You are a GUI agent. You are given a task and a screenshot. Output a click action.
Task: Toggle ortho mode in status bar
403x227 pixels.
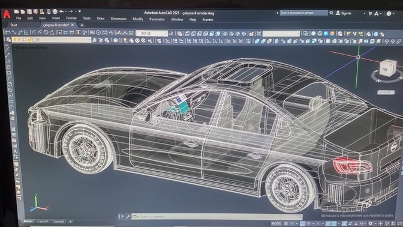(302, 223)
